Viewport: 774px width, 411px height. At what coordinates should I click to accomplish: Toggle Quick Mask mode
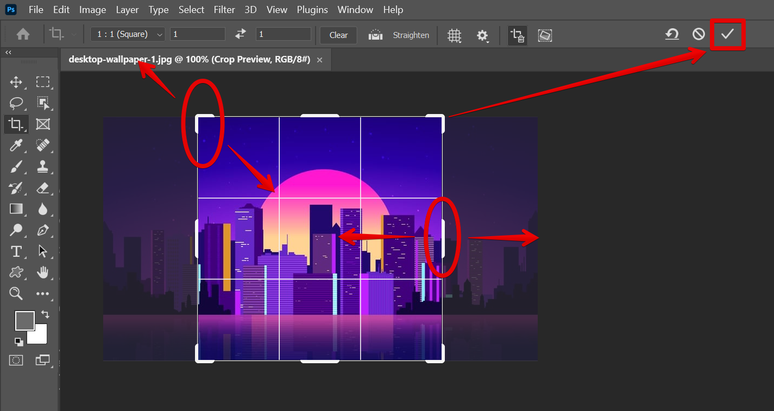tap(16, 360)
